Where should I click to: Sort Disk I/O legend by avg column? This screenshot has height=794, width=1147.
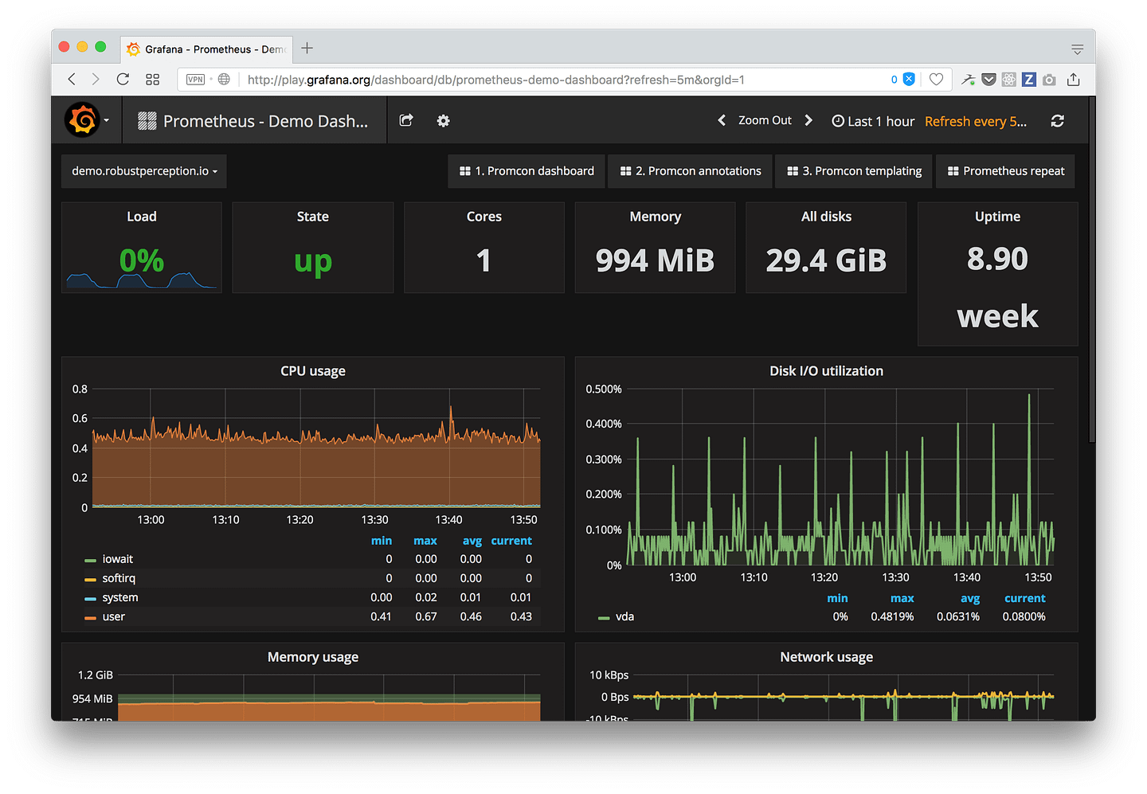pos(970,598)
